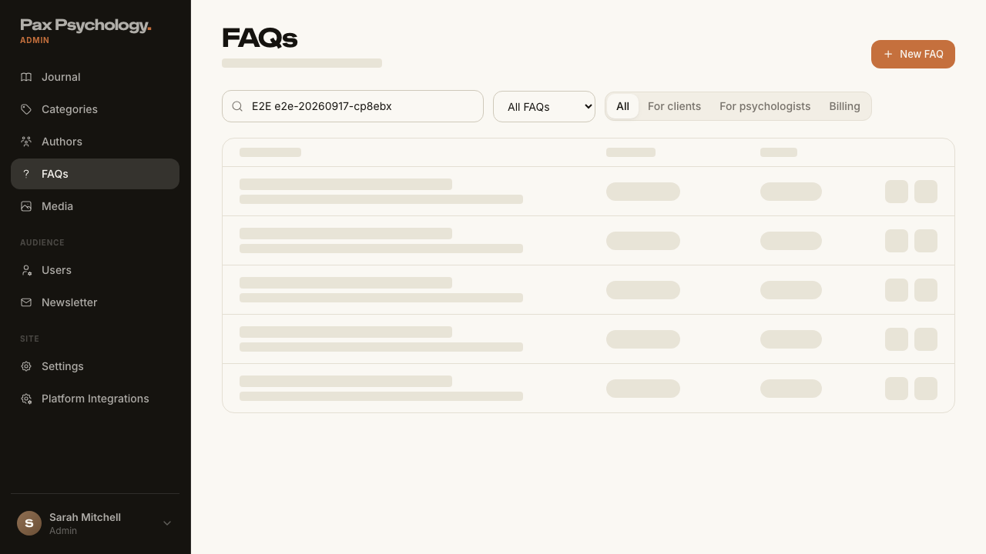Screen dimensions: 986x554
Task: Create a New FAQ
Action: [x=913, y=54]
